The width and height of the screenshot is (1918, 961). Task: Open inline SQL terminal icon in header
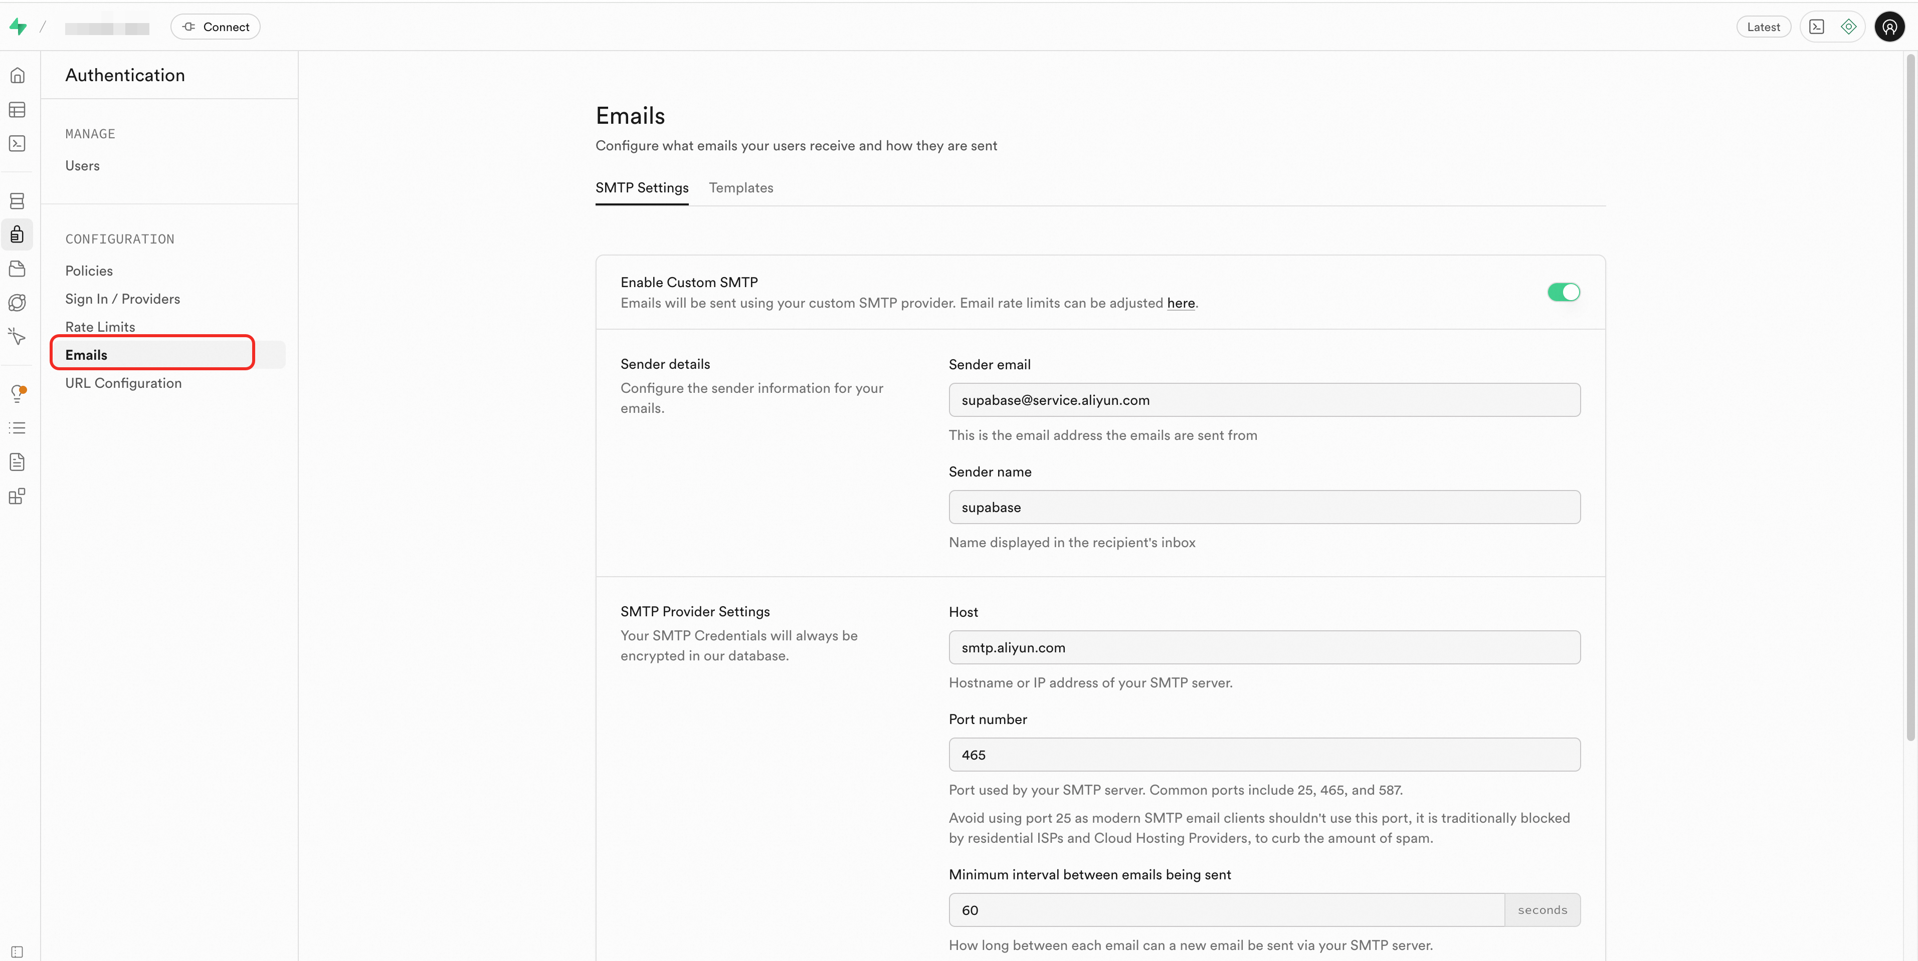1817,27
